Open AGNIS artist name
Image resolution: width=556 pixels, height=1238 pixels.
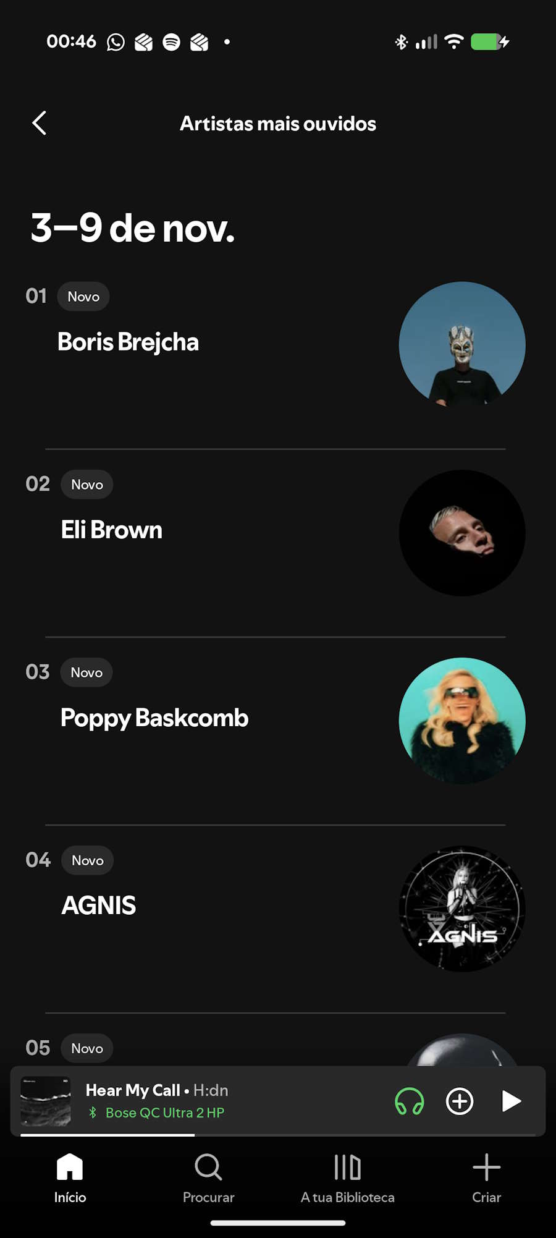point(99,905)
